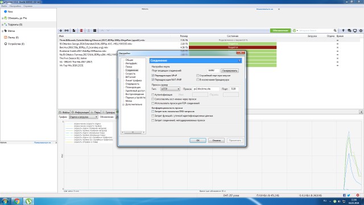The height and width of the screenshot is (205, 364).
Task: Click the red remove torrent trash icon
Action: (x=81, y=30)
